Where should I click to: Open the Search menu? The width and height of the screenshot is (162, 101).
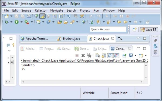point(71,11)
